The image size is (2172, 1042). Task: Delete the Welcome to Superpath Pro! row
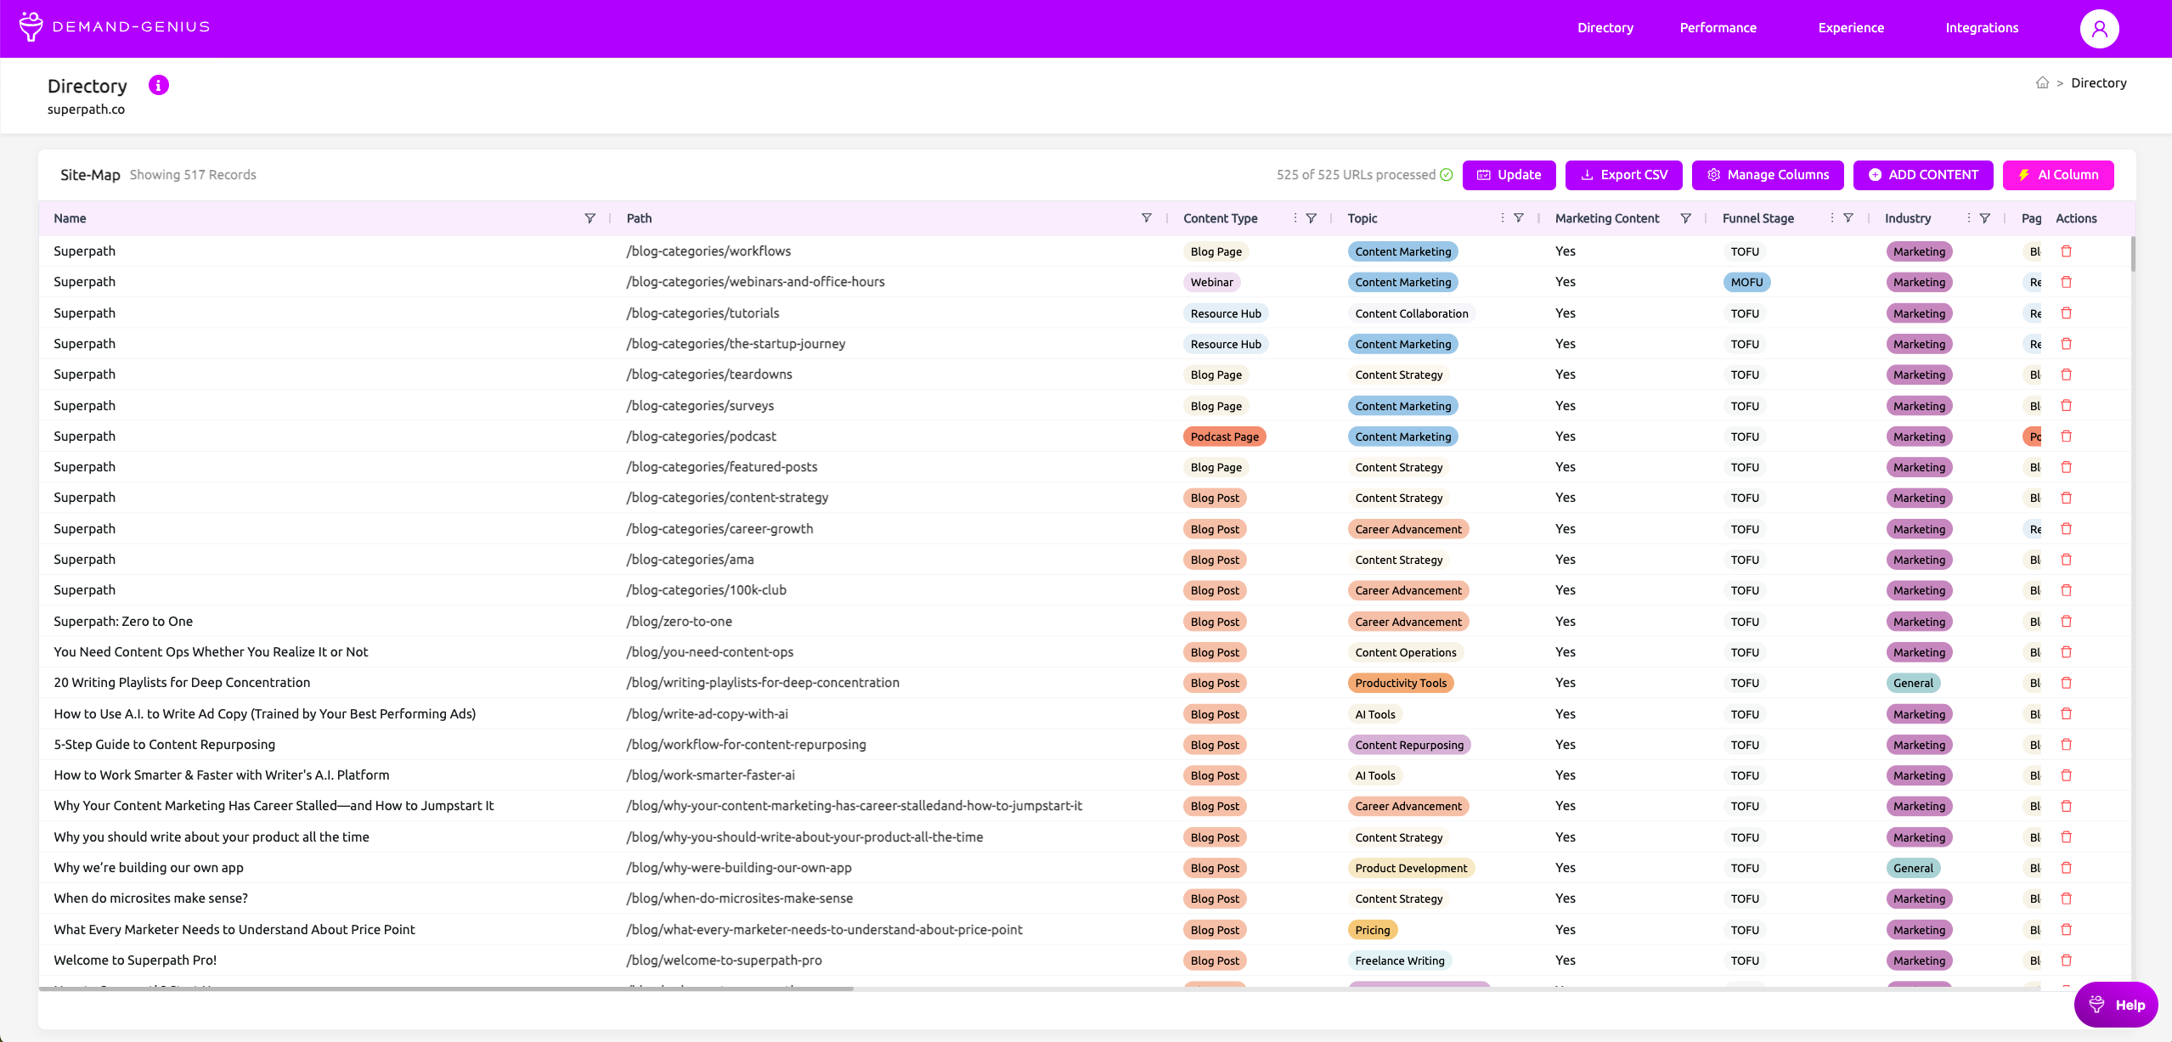2067,960
